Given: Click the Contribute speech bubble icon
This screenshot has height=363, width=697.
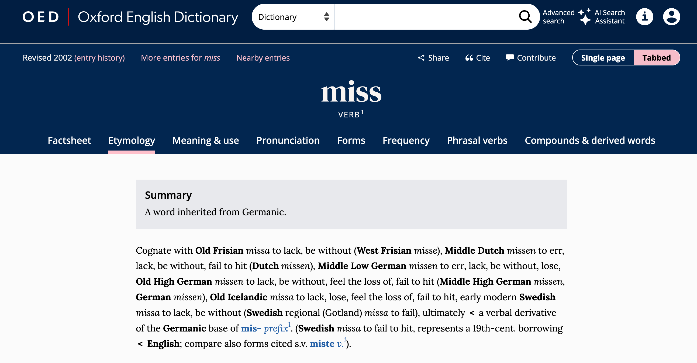Looking at the screenshot, I should (510, 57).
